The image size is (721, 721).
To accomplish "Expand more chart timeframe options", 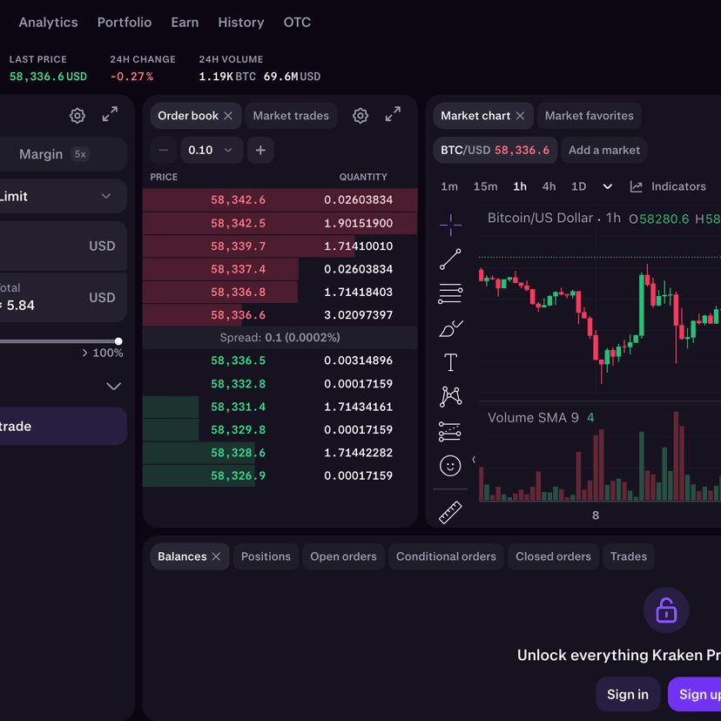I will point(608,186).
